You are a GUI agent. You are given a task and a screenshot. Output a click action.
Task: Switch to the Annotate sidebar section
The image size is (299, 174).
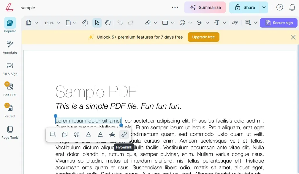click(x=10, y=47)
